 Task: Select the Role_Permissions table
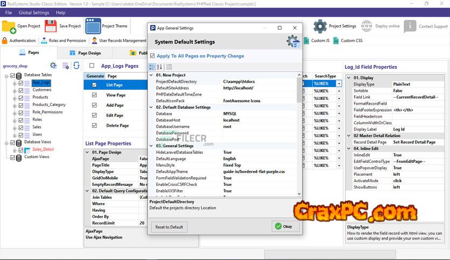[x=47, y=112]
